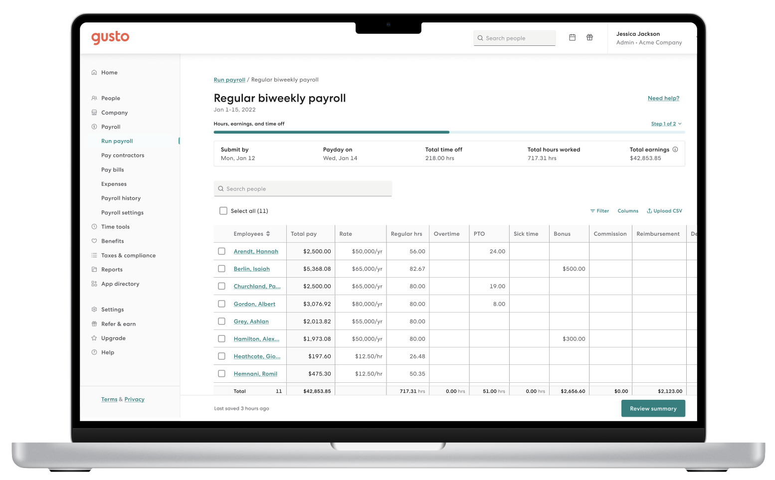This screenshot has width=775, height=480.
Task: Check the row checkbox for Gordon, Albert
Action: pyautogui.click(x=221, y=304)
